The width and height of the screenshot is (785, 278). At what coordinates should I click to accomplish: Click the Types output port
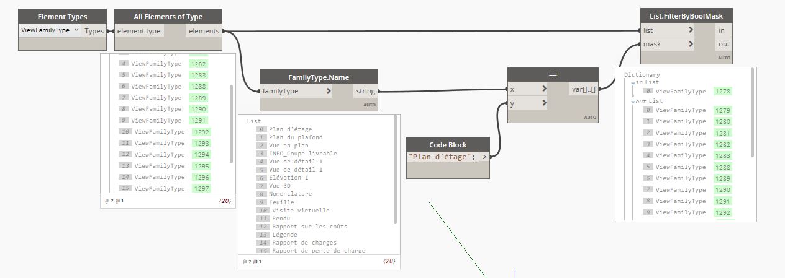pos(94,31)
